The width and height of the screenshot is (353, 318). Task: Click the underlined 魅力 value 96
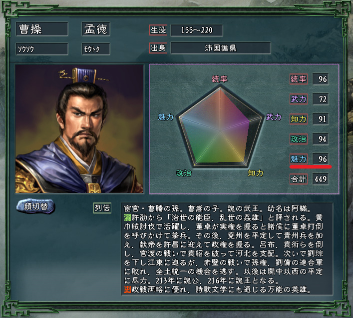tap(321, 159)
